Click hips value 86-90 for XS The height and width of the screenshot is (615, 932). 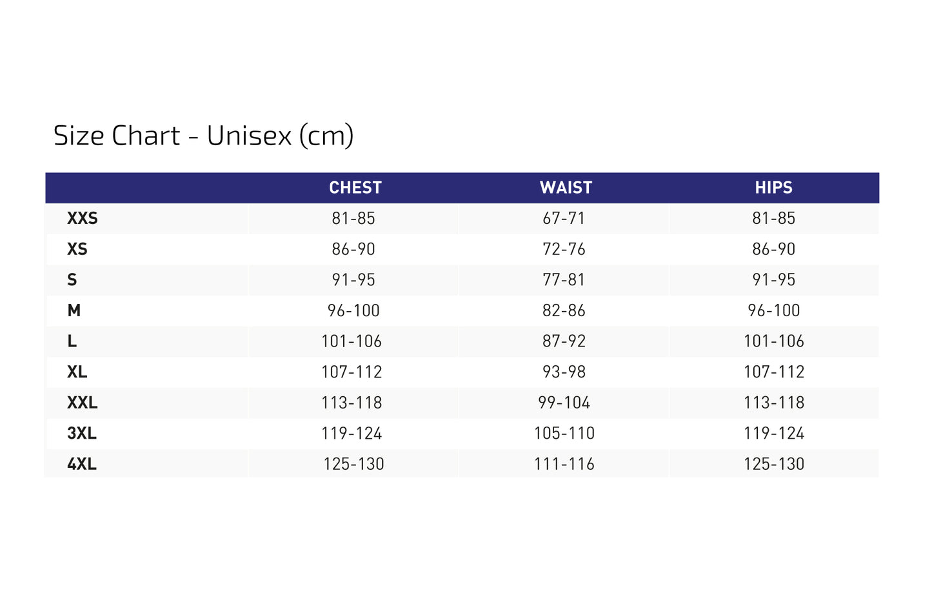(774, 249)
